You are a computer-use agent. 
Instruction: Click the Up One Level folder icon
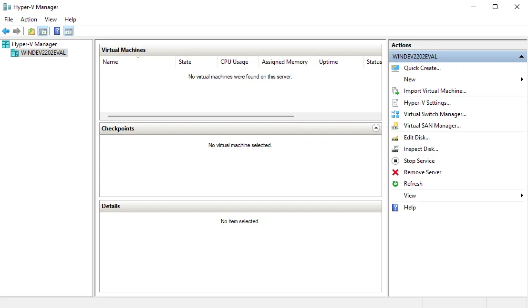pos(31,31)
